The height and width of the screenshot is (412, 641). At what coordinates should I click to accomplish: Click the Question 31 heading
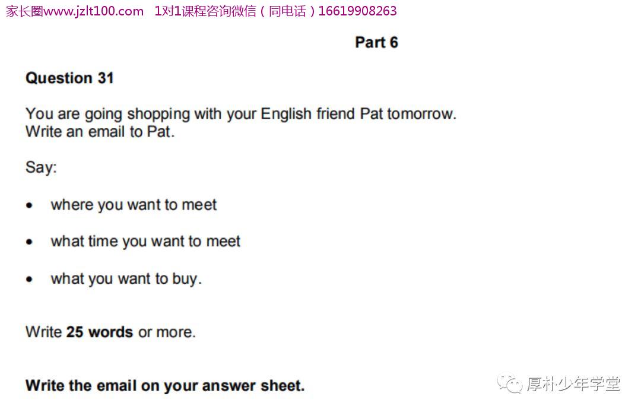tap(69, 78)
